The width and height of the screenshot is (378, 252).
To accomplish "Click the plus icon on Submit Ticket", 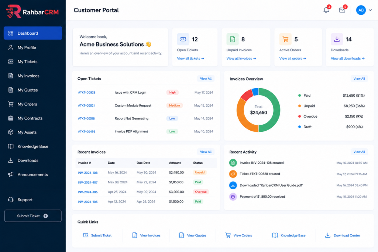I will pos(45,216).
